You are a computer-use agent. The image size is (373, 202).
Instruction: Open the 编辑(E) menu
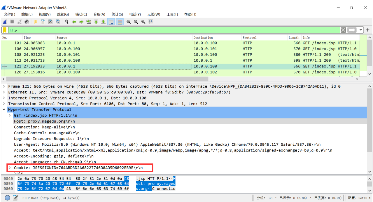click(27, 14)
